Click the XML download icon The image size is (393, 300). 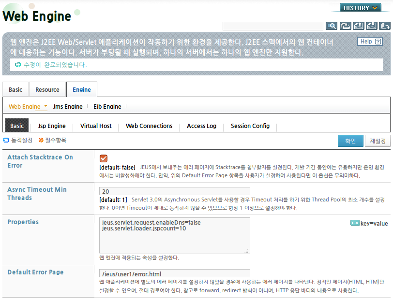(x=371, y=26)
